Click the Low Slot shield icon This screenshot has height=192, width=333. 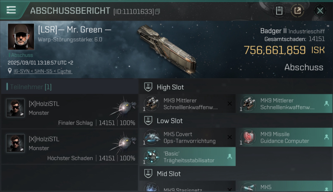(148, 121)
